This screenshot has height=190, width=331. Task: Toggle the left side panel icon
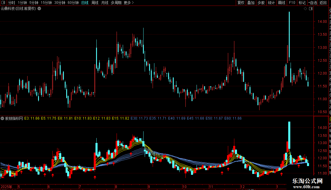tap(3, 3)
